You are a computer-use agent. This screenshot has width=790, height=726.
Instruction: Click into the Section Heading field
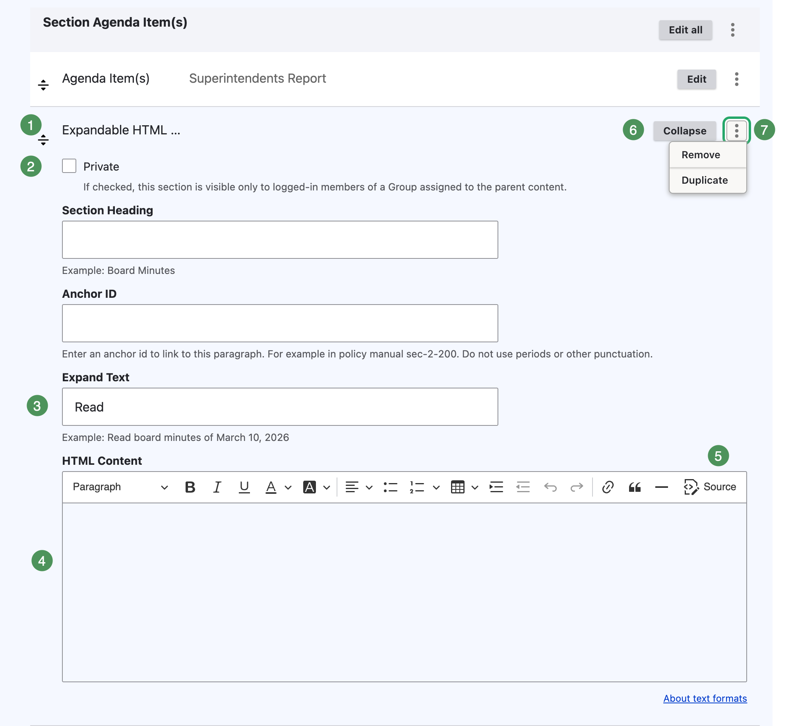(280, 240)
